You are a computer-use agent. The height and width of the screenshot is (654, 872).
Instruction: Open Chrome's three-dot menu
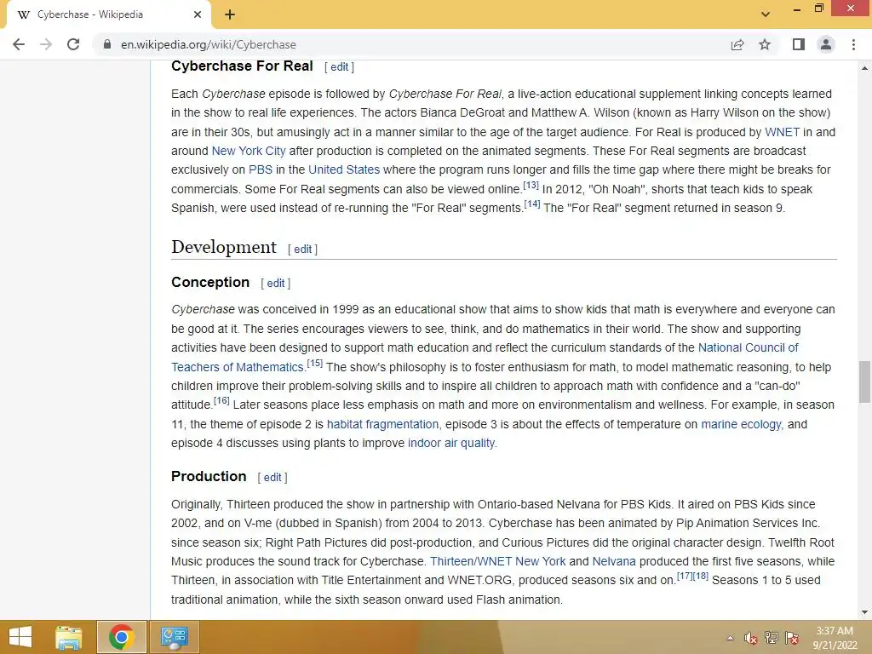coord(853,44)
